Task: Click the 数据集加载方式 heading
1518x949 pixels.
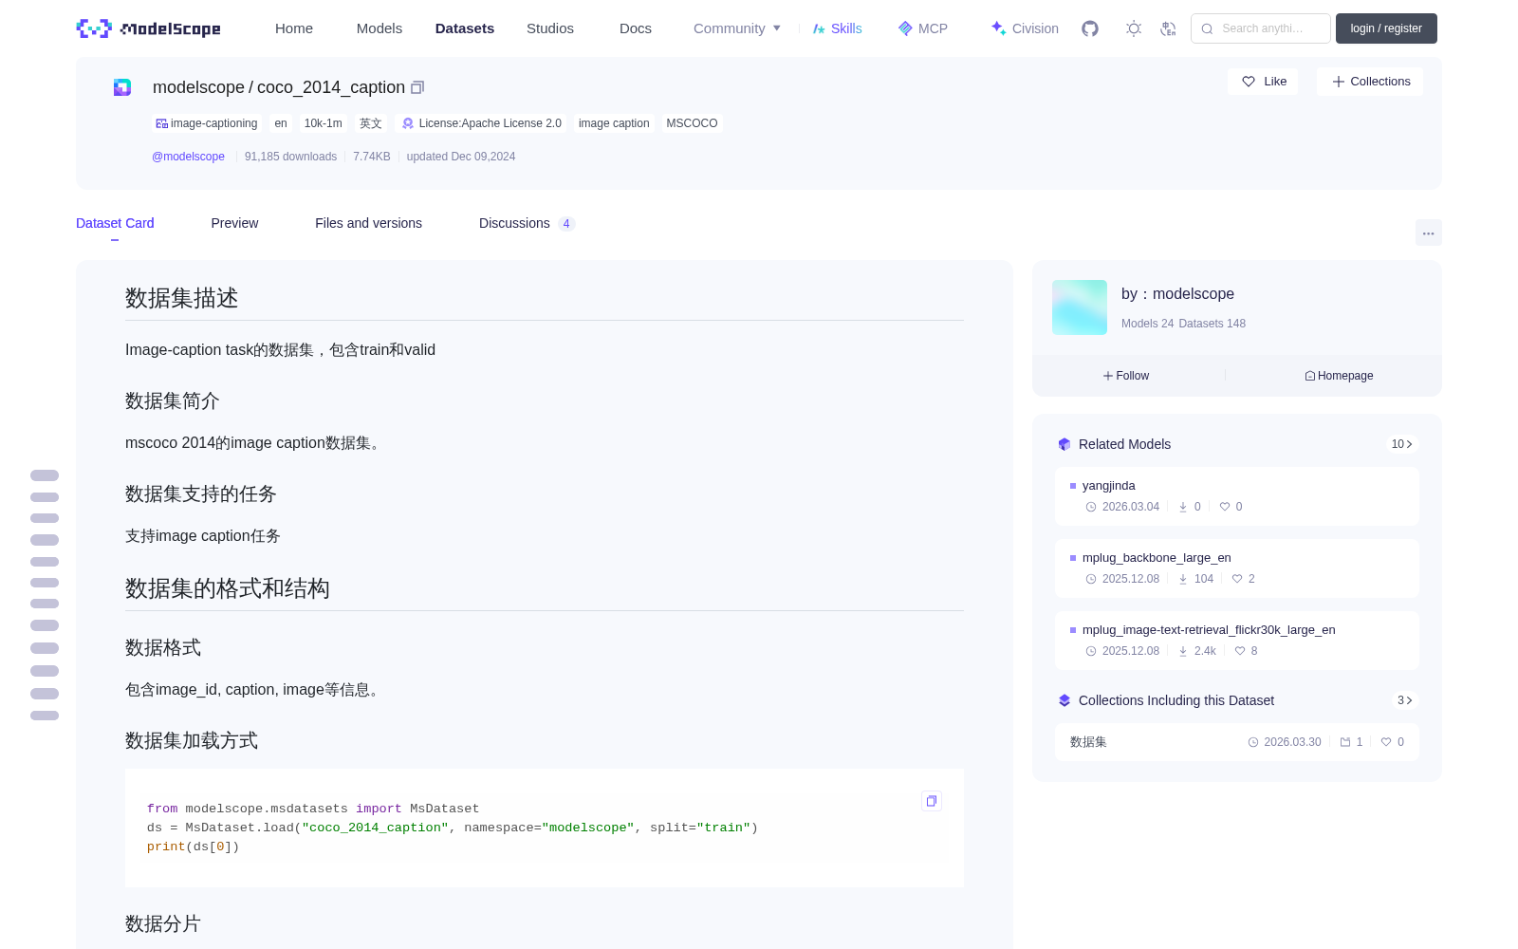Action: [191, 740]
